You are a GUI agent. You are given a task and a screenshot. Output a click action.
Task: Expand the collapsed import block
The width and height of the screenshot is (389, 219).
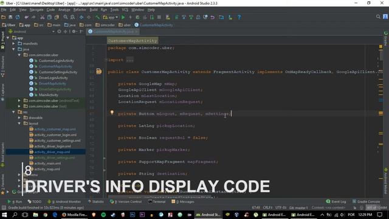coord(106,60)
